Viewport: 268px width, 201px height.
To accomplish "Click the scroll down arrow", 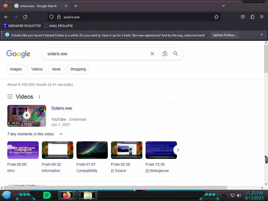I will [266, 184].
